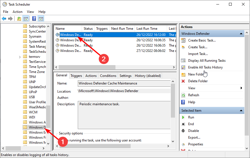The image size is (250, 158).
Task: Click Export... for the selected item
Action: click(x=194, y=138)
